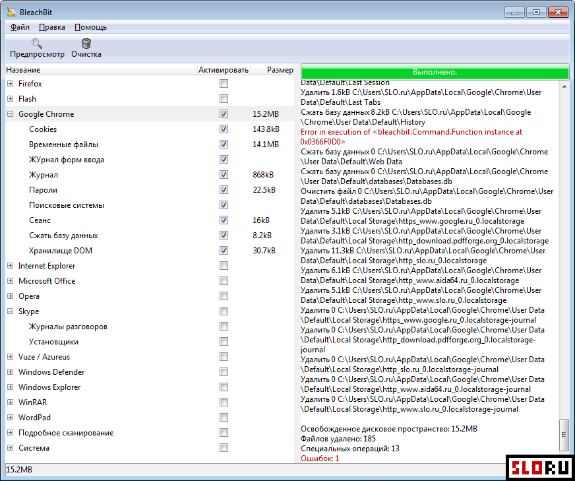Screen dimensions: 575x481
Task: Click the Специальных операций: 13 line
Action: [350, 449]
